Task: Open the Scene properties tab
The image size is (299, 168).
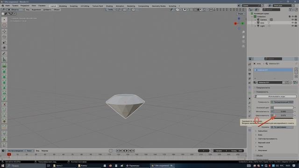Action: [x=249, y=83]
